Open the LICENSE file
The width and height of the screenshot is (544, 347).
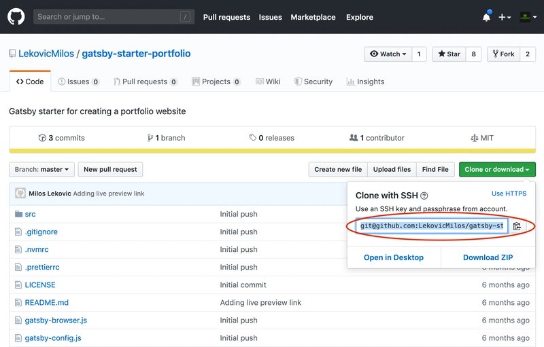(40, 285)
